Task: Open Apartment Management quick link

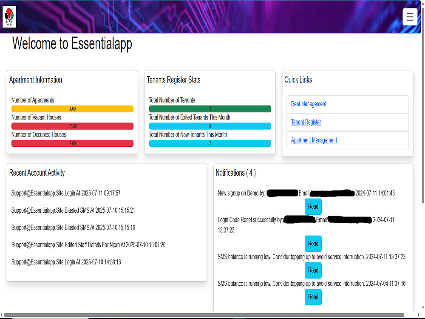Action: (x=314, y=140)
